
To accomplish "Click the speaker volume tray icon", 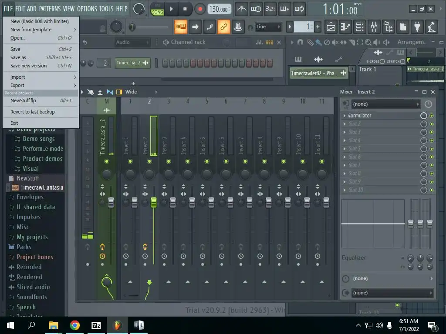I will pyautogui.click(x=379, y=325).
